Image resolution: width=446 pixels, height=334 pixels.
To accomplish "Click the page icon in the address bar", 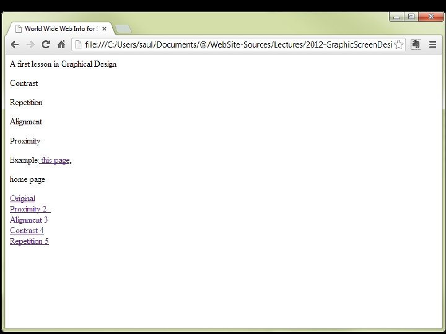I will (78, 45).
